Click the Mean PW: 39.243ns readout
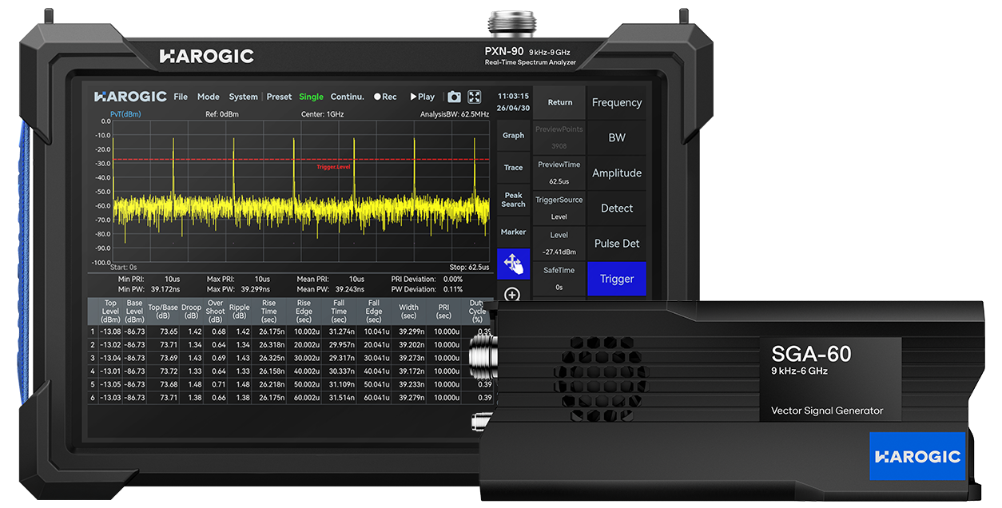This screenshot has height=508, width=1002. click(x=331, y=289)
